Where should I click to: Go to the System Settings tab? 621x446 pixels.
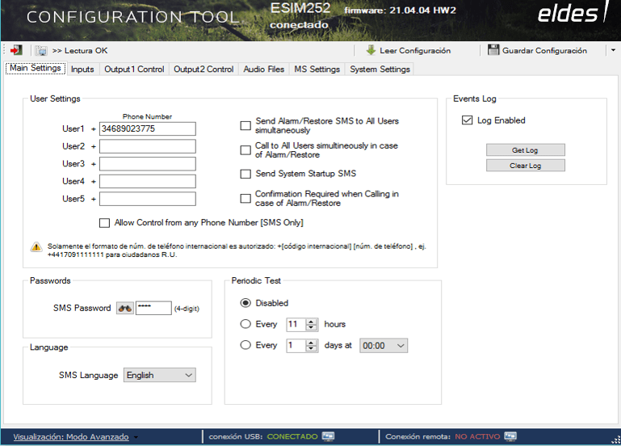pos(380,69)
